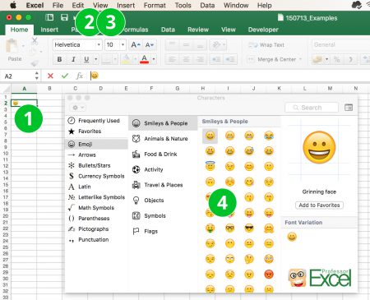The width and height of the screenshot is (370, 300).
Task: Click the Save icon in title bar
Action: [64, 17]
